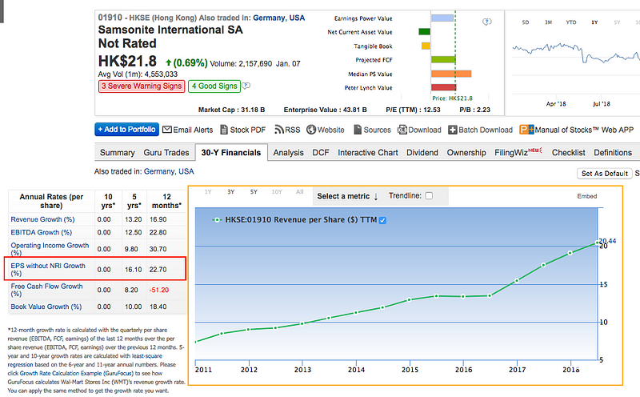Open the Stock PDF document icon
Viewport: 640px width, 397px height.
[x=224, y=130]
